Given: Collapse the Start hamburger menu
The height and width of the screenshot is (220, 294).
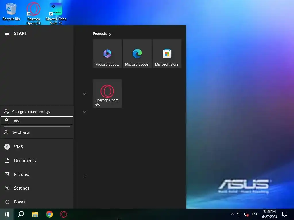Looking at the screenshot, I should [x=7, y=34].
